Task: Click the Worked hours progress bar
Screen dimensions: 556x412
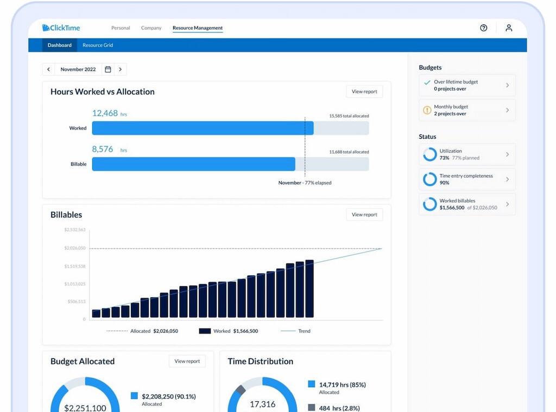Action: pyautogui.click(x=230, y=128)
